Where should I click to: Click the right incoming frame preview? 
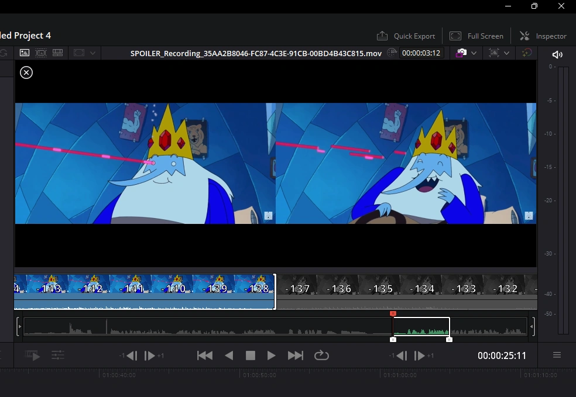point(406,163)
